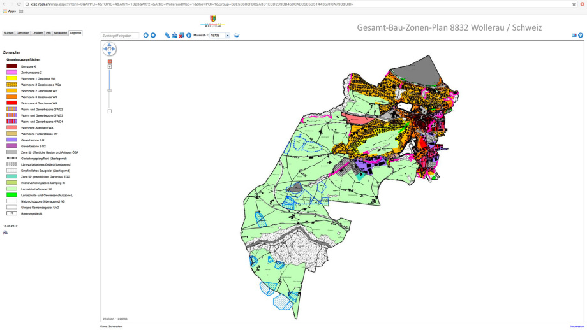This screenshot has width=587, height=330.
Task: Open the Drucken tab
Action: tap(38, 32)
